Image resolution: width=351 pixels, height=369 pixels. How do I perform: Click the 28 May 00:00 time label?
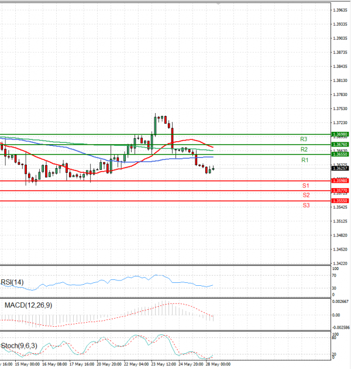pyautogui.click(x=218, y=364)
